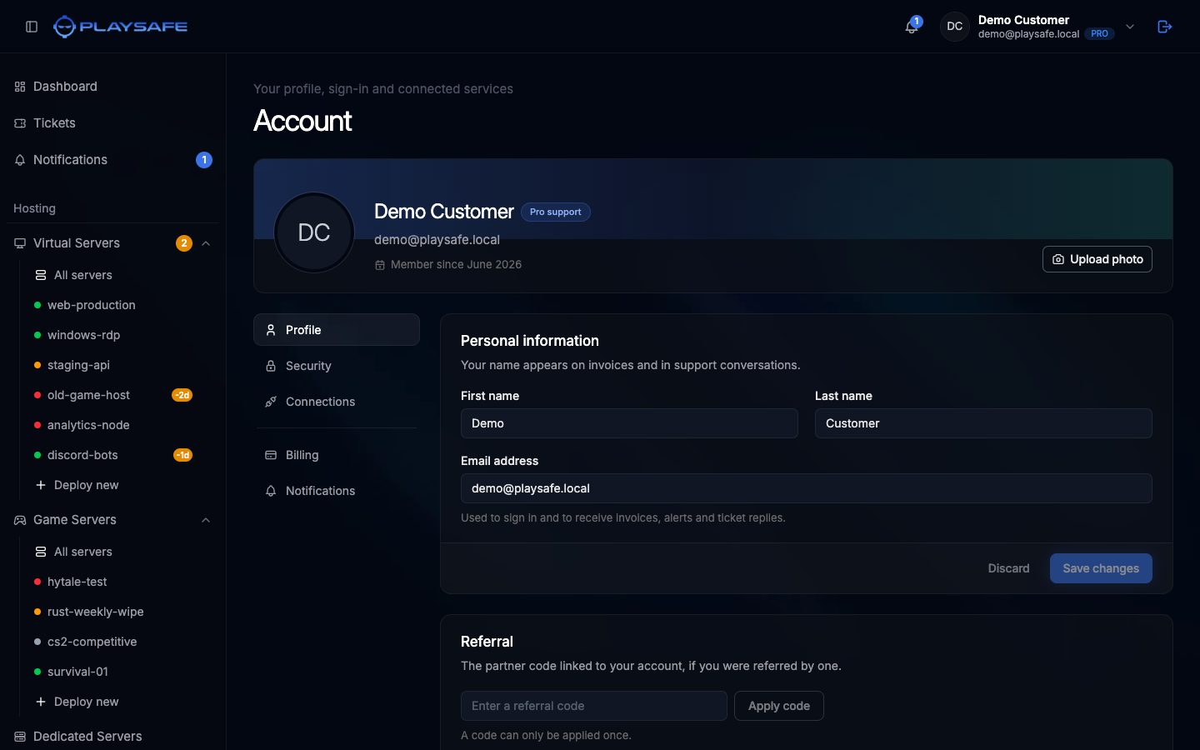Click the Apply code button
This screenshot has width=1200, height=750.
click(779, 706)
